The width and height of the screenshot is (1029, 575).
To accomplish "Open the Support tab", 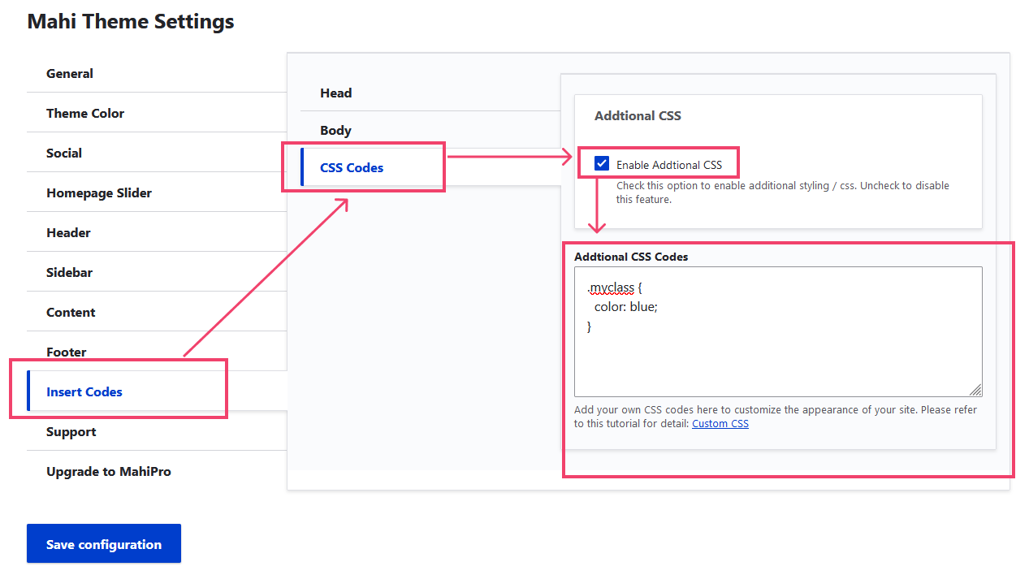I will [71, 431].
